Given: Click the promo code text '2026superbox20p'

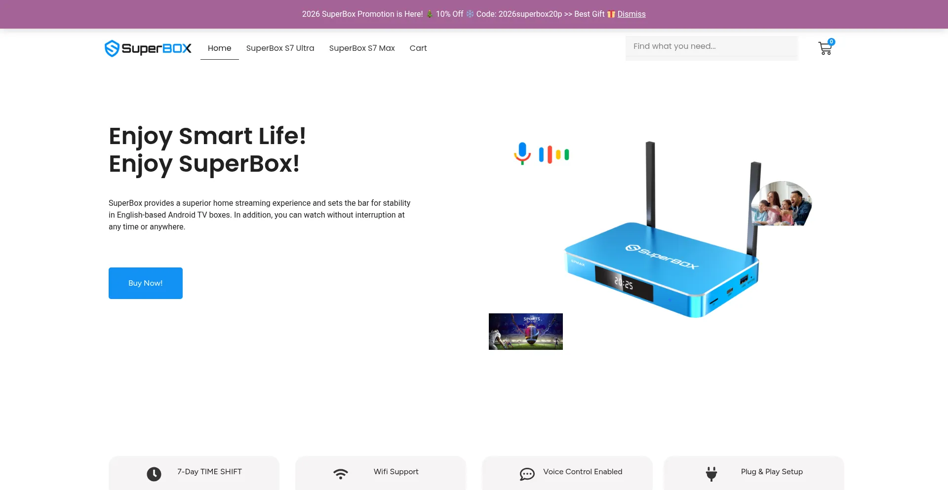Looking at the screenshot, I should click(x=530, y=14).
